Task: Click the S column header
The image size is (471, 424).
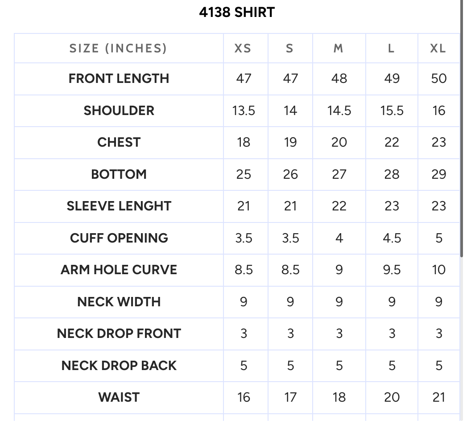Action: click(x=289, y=48)
